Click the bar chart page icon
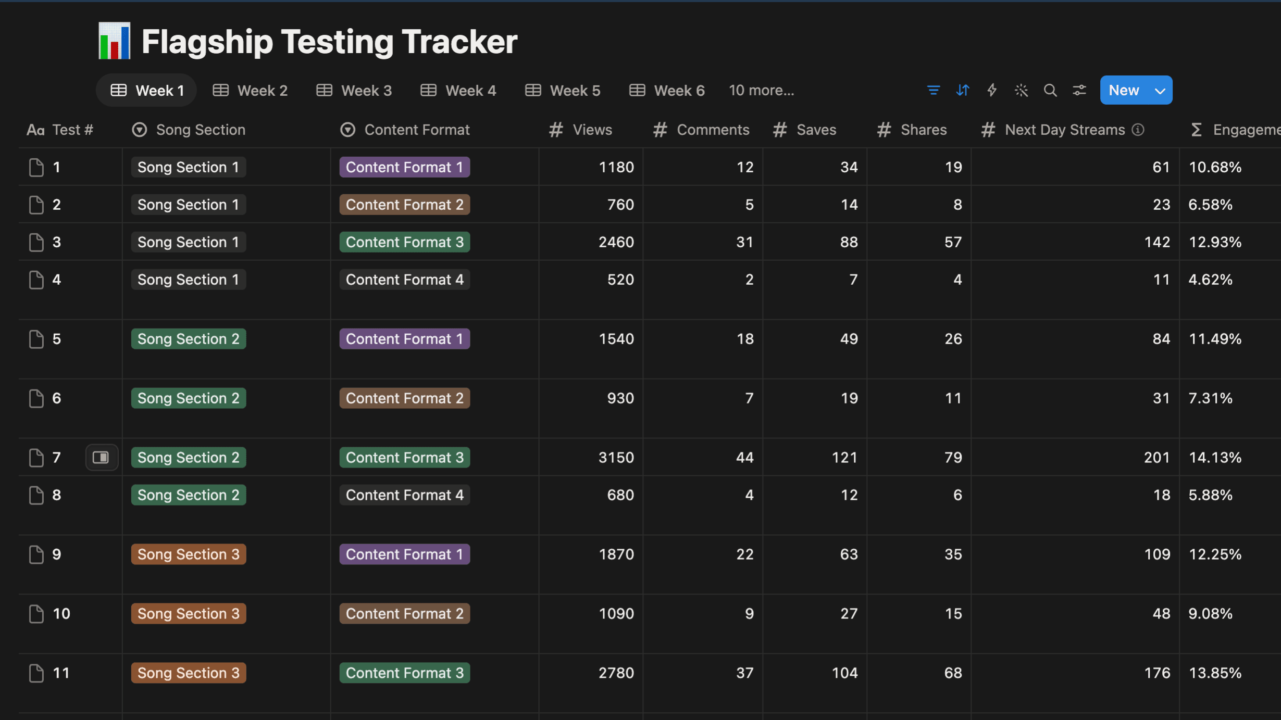 coord(114,41)
